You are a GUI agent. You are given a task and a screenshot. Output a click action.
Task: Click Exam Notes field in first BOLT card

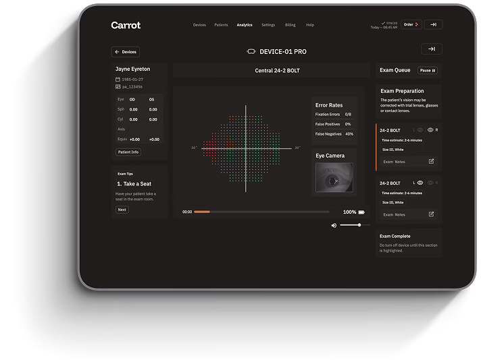[409, 162]
